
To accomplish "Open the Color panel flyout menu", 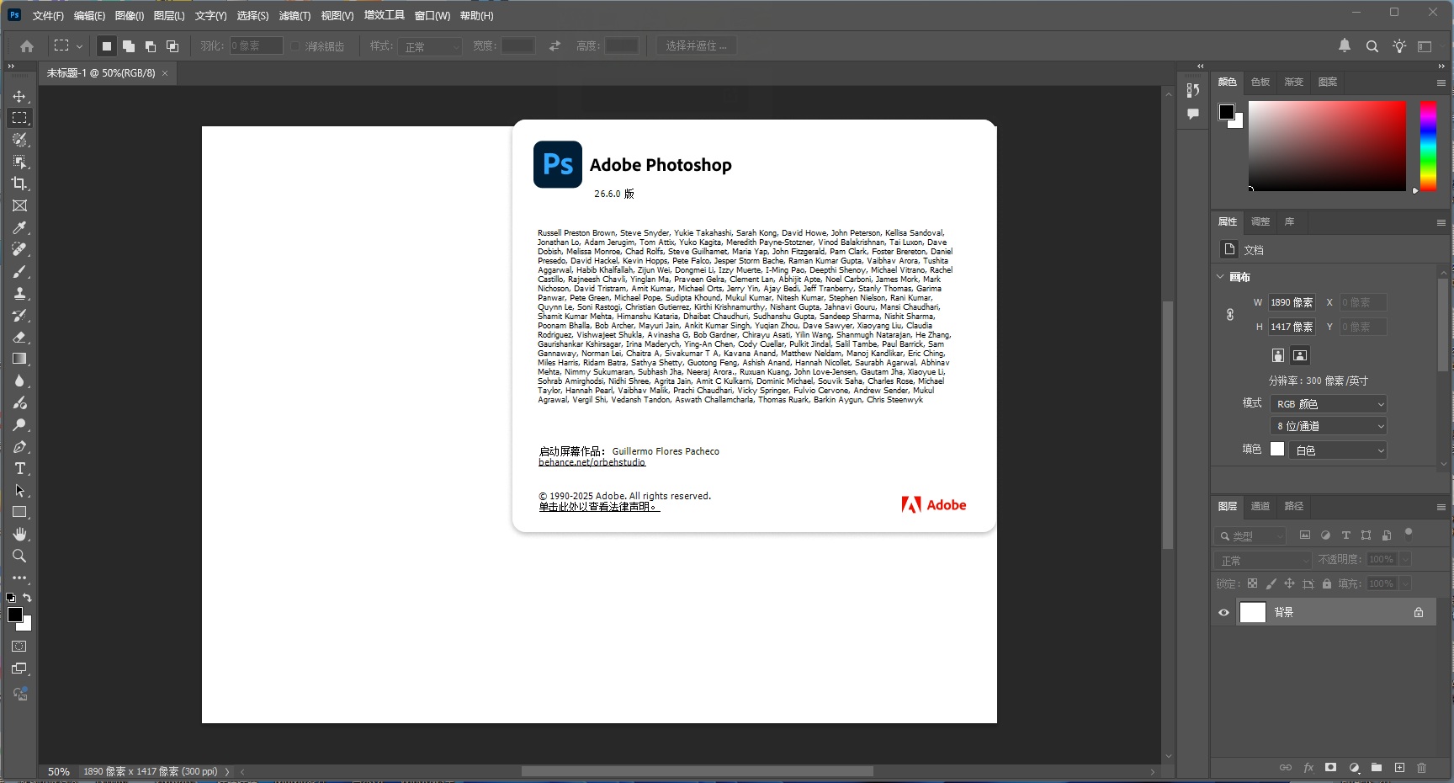I will (x=1441, y=83).
